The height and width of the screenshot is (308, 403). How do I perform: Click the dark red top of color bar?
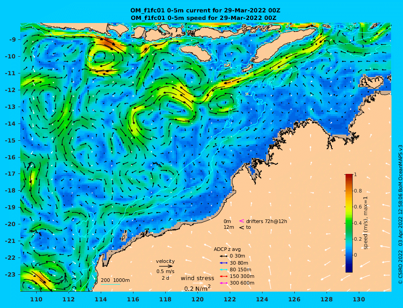click(349, 176)
